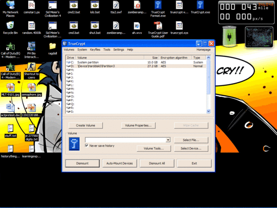Select semaphore.jpg image icon

click(31, 90)
